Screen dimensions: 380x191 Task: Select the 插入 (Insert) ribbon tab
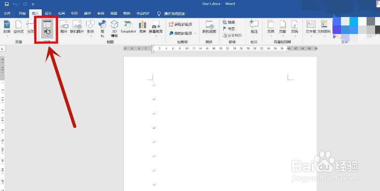pyautogui.click(x=35, y=13)
